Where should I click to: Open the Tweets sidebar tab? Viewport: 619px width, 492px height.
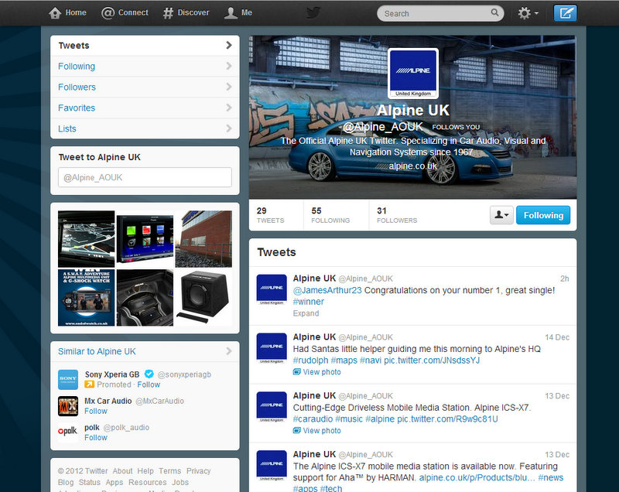[145, 46]
